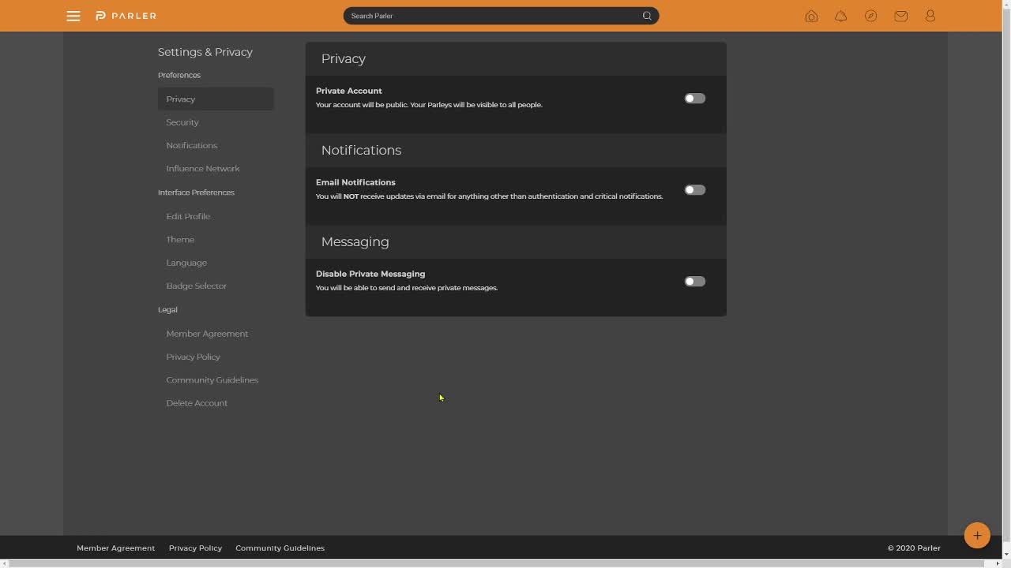The width and height of the screenshot is (1011, 568).
Task: Open the discover compass icon
Action: tap(871, 16)
